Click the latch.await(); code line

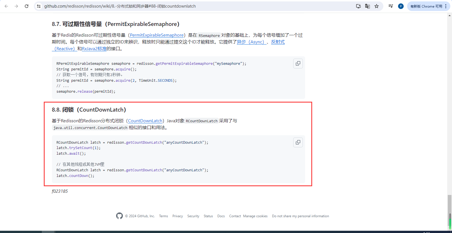click(x=71, y=154)
